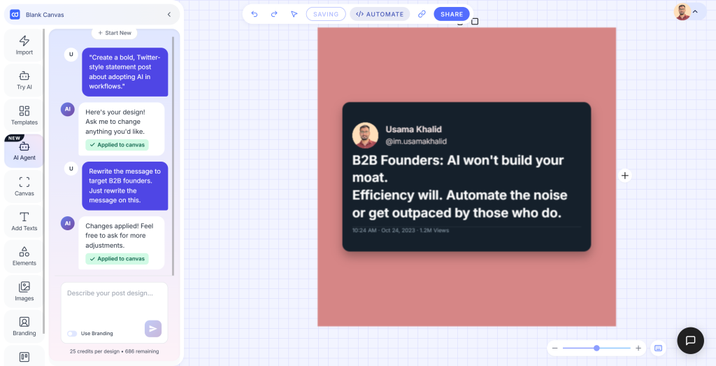Click the redo arrow in top toolbar

point(274,14)
